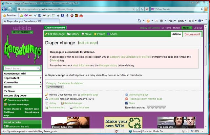Click the Add category button
Screen dimensions: 210x135
coord(55,87)
